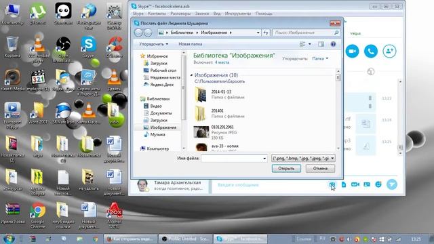Viewport: 434px width, 244px height.
Task: Select the 2014-01-13 folder
Action: coord(219,94)
